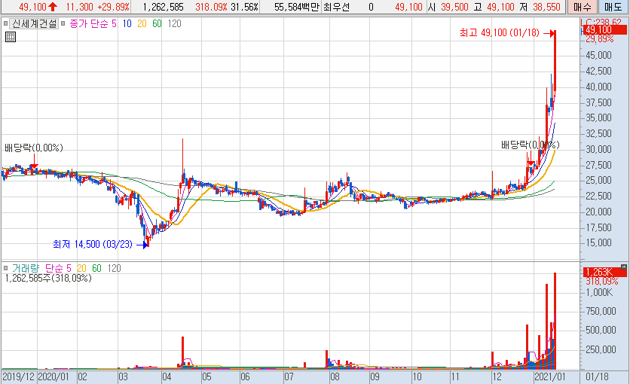Click the 01/18 current date label
Viewport: 630px width, 384px height.
pyautogui.click(x=597, y=377)
